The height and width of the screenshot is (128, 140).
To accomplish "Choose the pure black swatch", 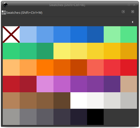I will click(95, 117).
